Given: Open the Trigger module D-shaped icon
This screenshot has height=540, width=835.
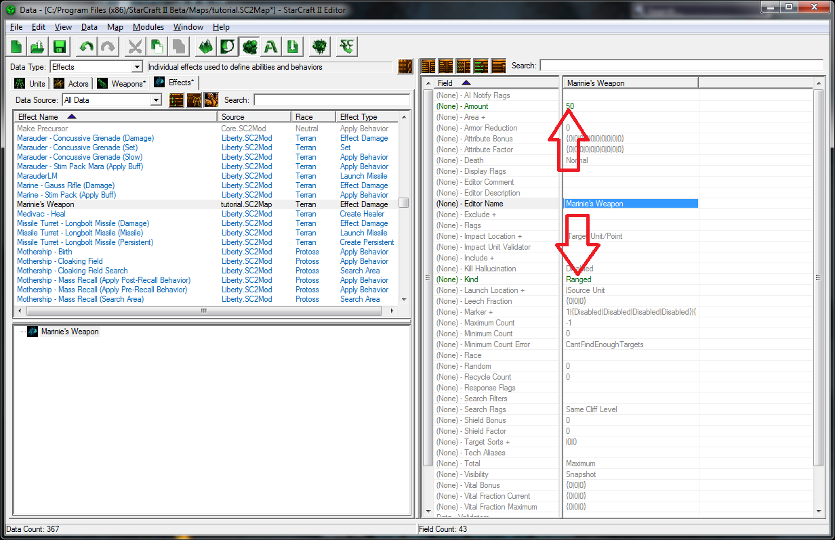Looking at the screenshot, I should 228,47.
